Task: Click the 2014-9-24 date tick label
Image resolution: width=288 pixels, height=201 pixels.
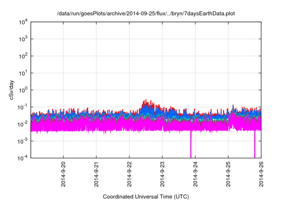Action: (195, 174)
